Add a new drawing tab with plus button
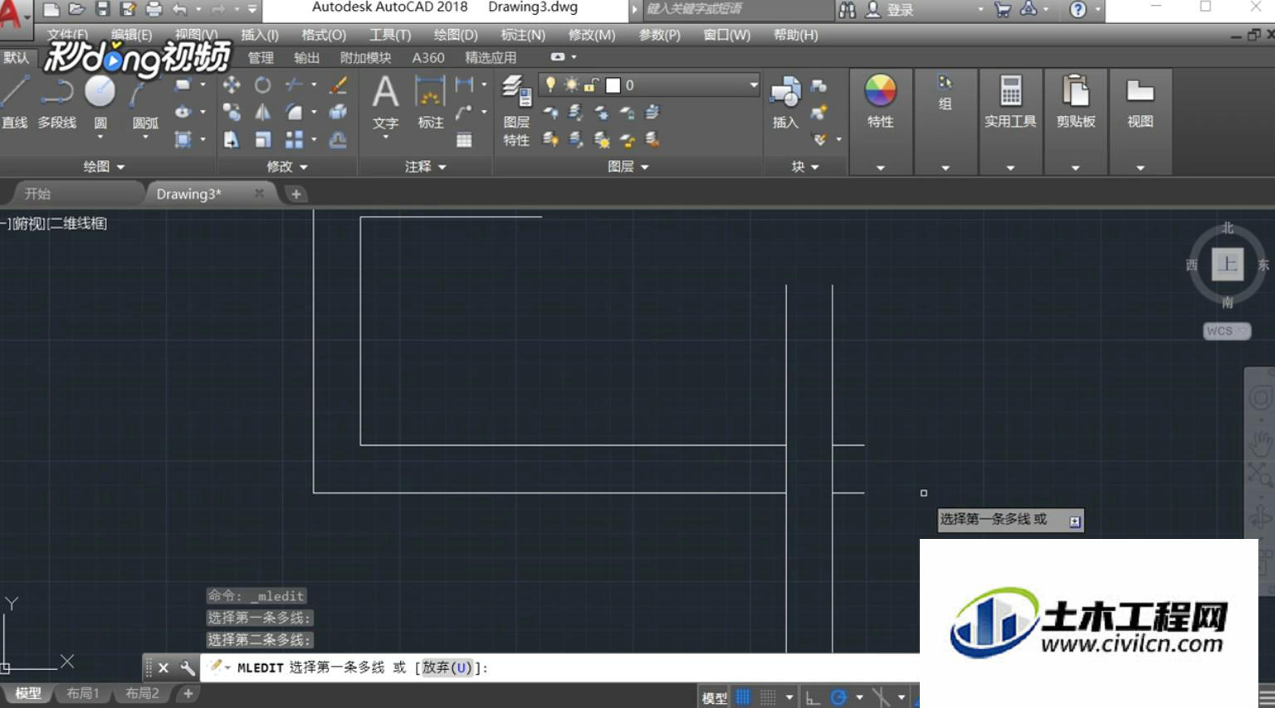This screenshot has height=708, width=1275. point(296,194)
